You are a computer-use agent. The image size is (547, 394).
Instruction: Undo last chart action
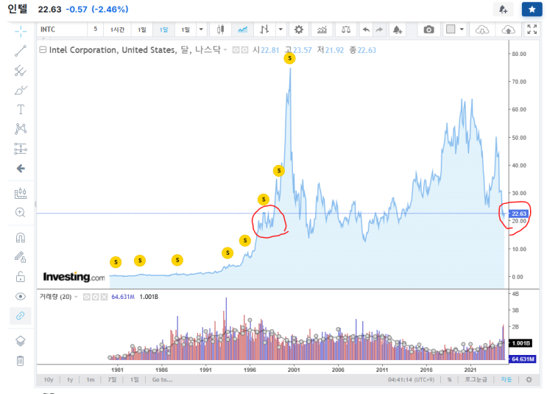(x=366, y=29)
